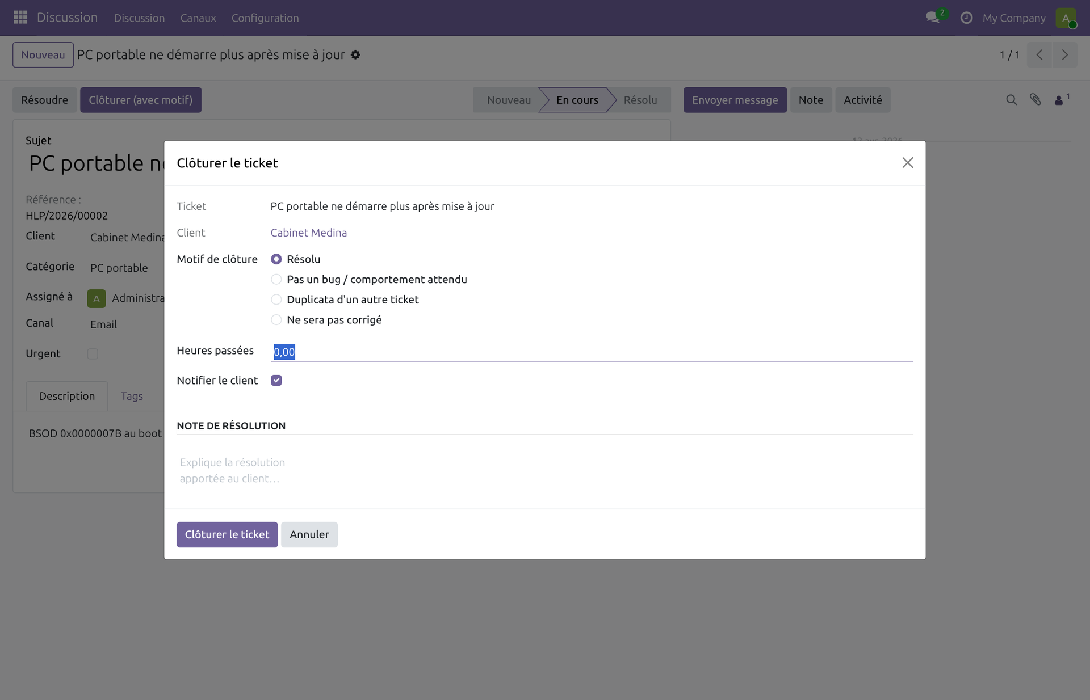Choose Duplicata d'un autre ticket reason
This screenshot has height=700, width=1090.
pyautogui.click(x=276, y=300)
